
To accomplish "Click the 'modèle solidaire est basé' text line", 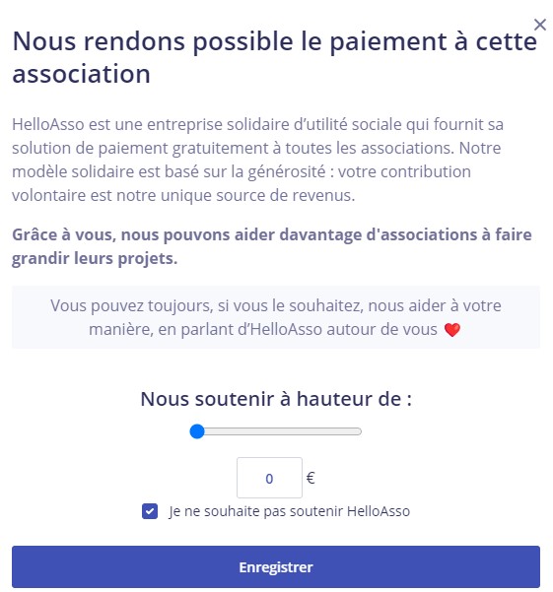I will pos(241,171).
